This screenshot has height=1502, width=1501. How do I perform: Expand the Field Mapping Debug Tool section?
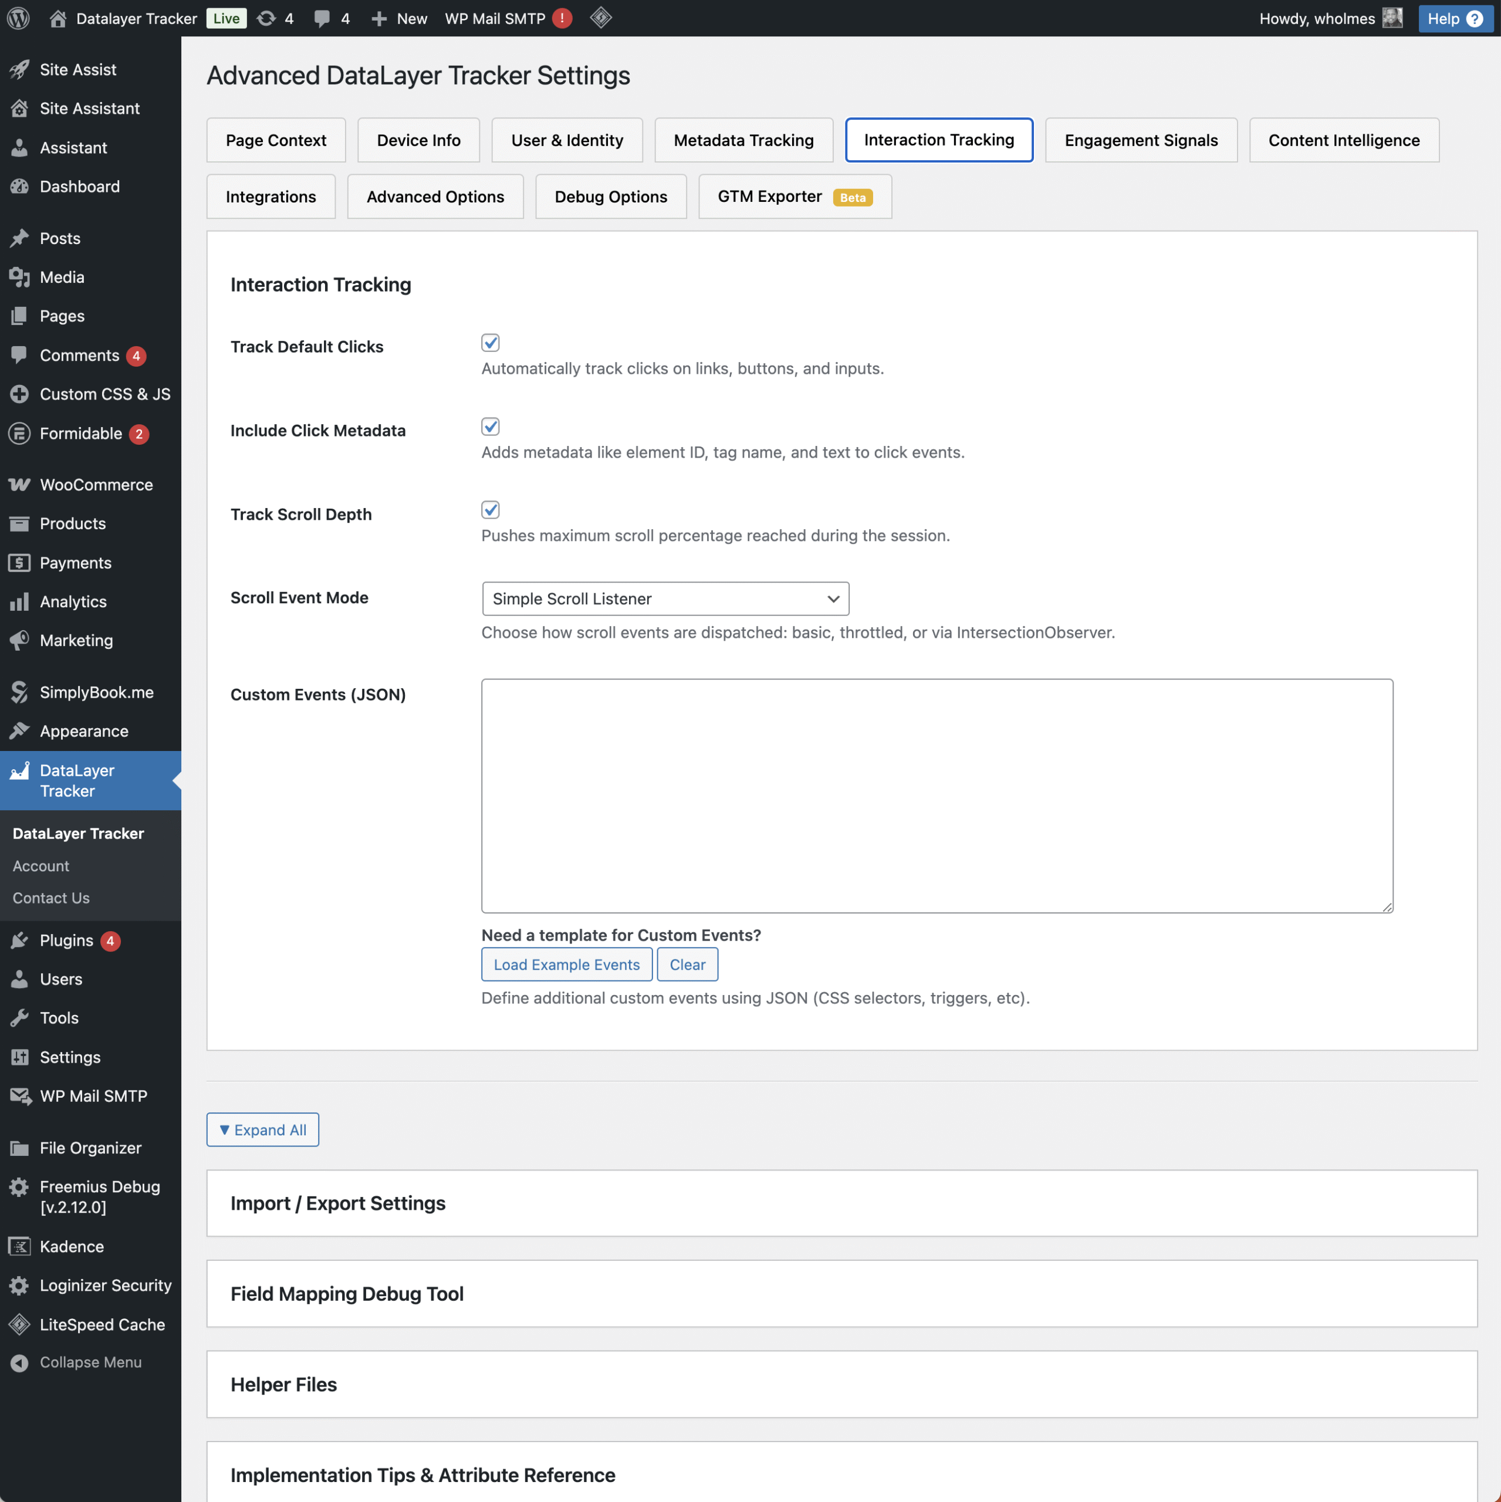[x=841, y=1294]
